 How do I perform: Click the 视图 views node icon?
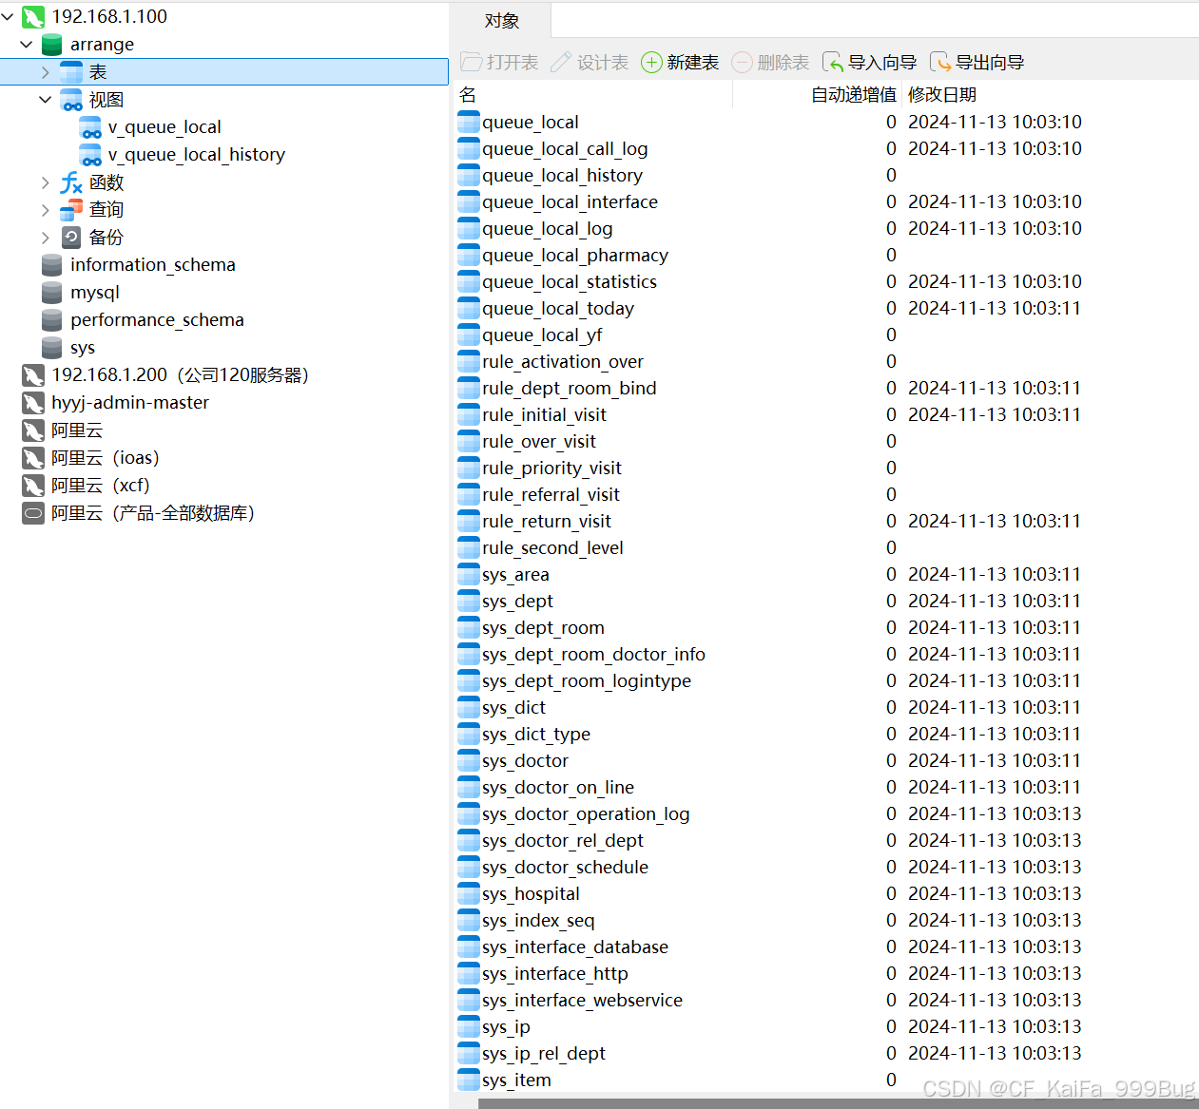[71, 100]
